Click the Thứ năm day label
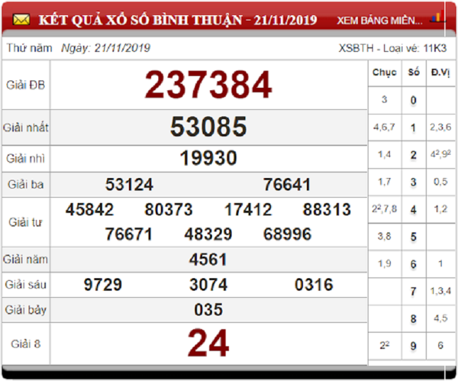Screen dimensions: 458x381 point(29,48)
